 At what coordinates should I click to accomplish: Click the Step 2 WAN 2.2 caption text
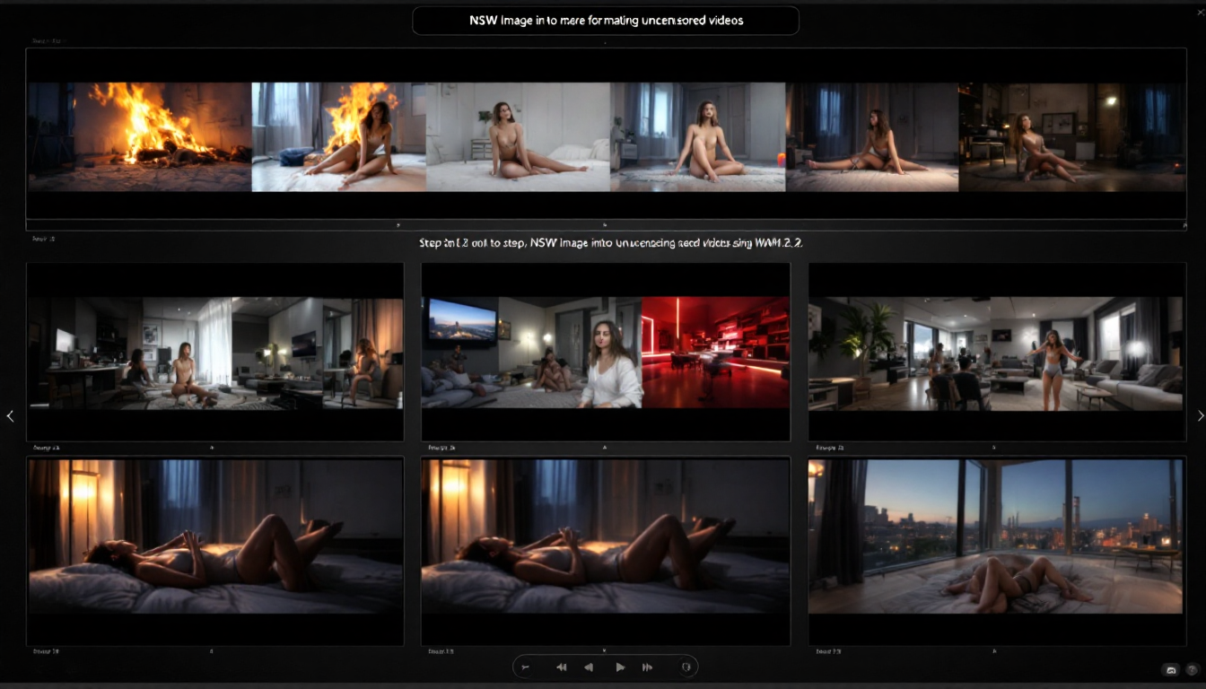pos(605,242)
